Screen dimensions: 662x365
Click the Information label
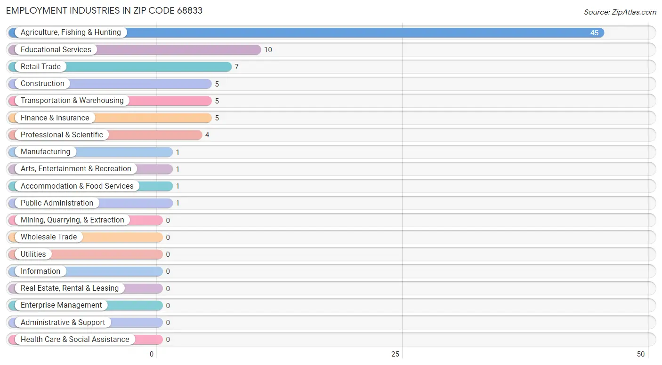tap(40, 271)
